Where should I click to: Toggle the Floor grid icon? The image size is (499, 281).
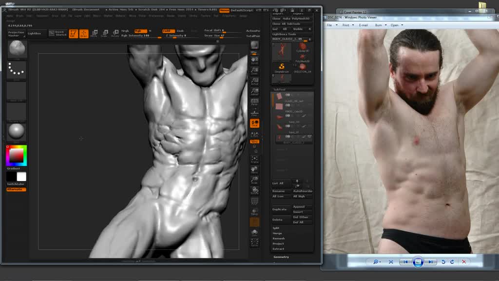(254, 113)
